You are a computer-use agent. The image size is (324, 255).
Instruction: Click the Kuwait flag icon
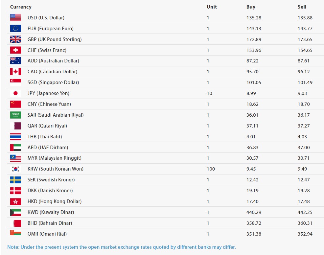15,212
